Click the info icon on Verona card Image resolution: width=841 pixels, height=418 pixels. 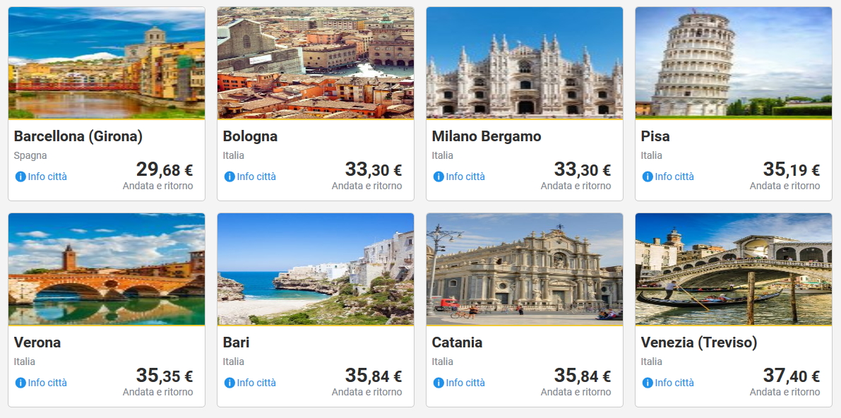point(20,383)
